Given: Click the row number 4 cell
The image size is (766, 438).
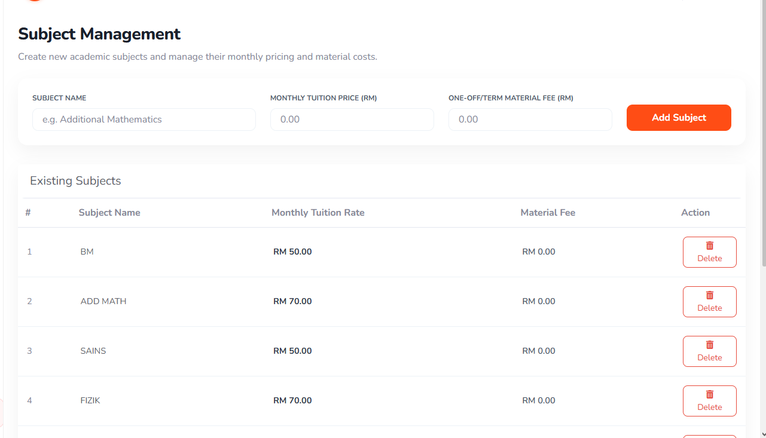Looking at the screenshot, I should pos(29,401).
